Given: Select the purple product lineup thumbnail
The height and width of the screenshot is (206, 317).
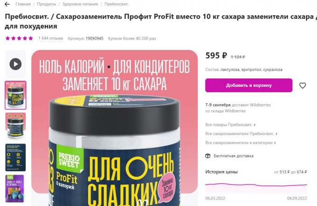Looking at the screenshot, I should [x=15, y=189].
